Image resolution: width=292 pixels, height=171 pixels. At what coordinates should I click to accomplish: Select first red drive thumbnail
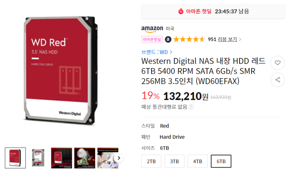click(x=15, y=158)
